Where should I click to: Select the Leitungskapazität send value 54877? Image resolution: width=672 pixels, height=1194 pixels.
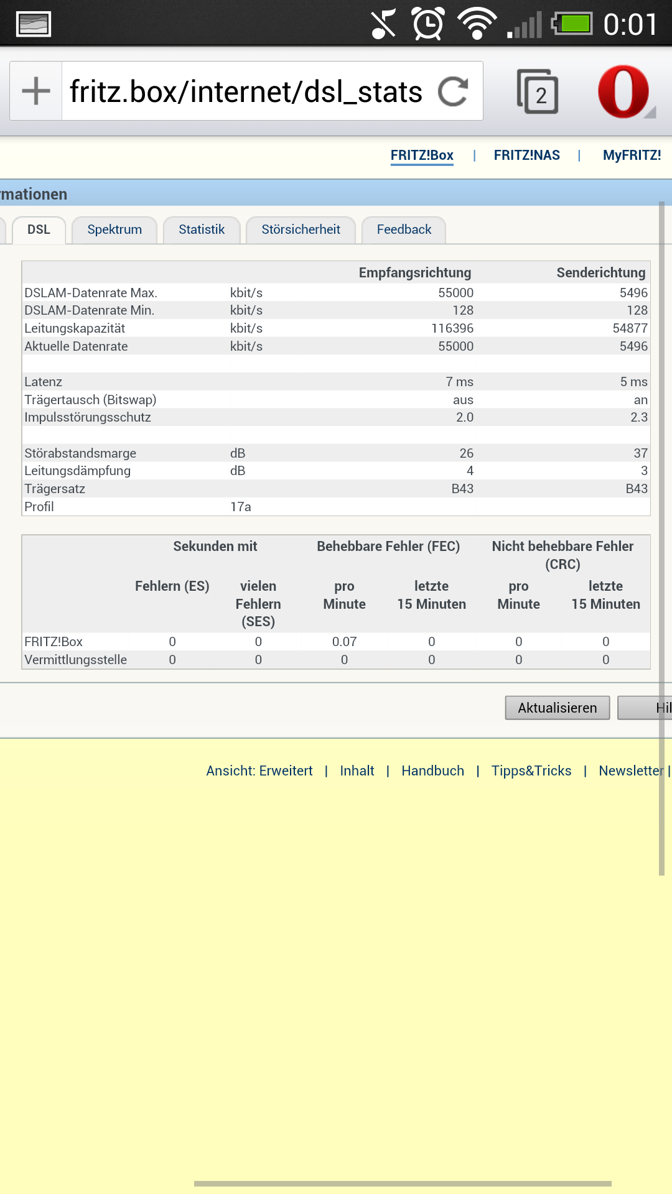tap(630, 328)
